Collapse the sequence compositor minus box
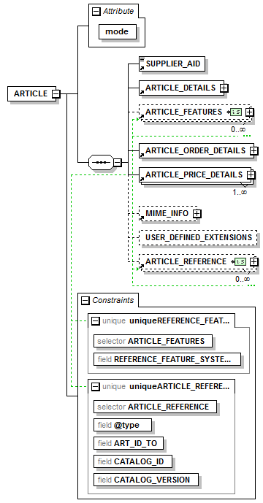This screenshot has width=263, height=503. pos(118,163)
